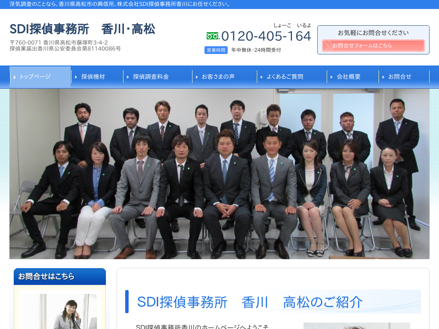Click the sidebar お問合せはこちら header
This screenshot has height=329, width=439.
[60, 276]
